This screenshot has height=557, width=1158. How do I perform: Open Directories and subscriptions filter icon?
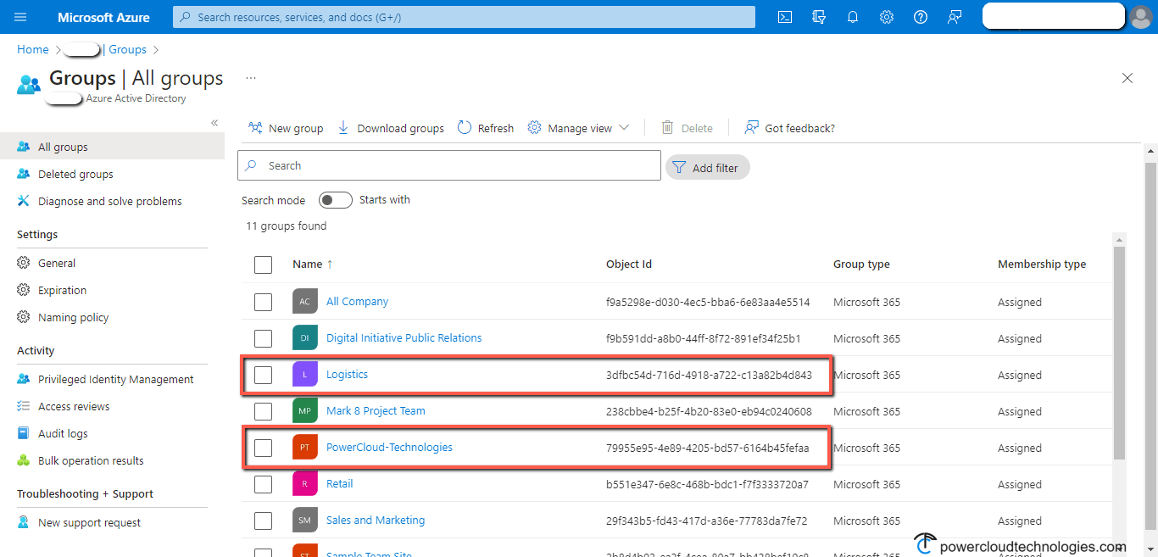tap(819, 17)
